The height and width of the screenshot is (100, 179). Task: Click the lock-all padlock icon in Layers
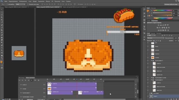pyautogui.click(x=160, y=41)
